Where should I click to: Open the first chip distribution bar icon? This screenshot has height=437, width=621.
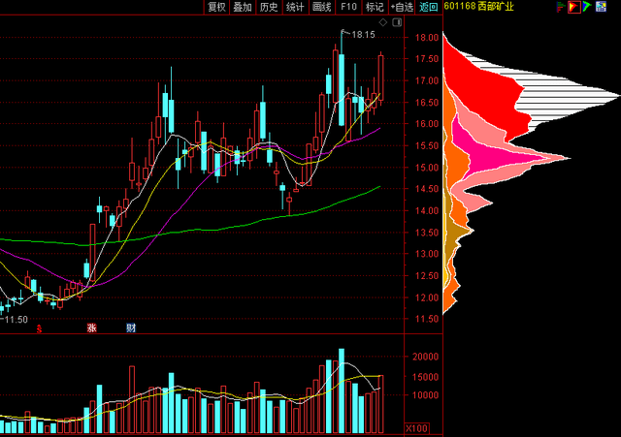point(560,7)
